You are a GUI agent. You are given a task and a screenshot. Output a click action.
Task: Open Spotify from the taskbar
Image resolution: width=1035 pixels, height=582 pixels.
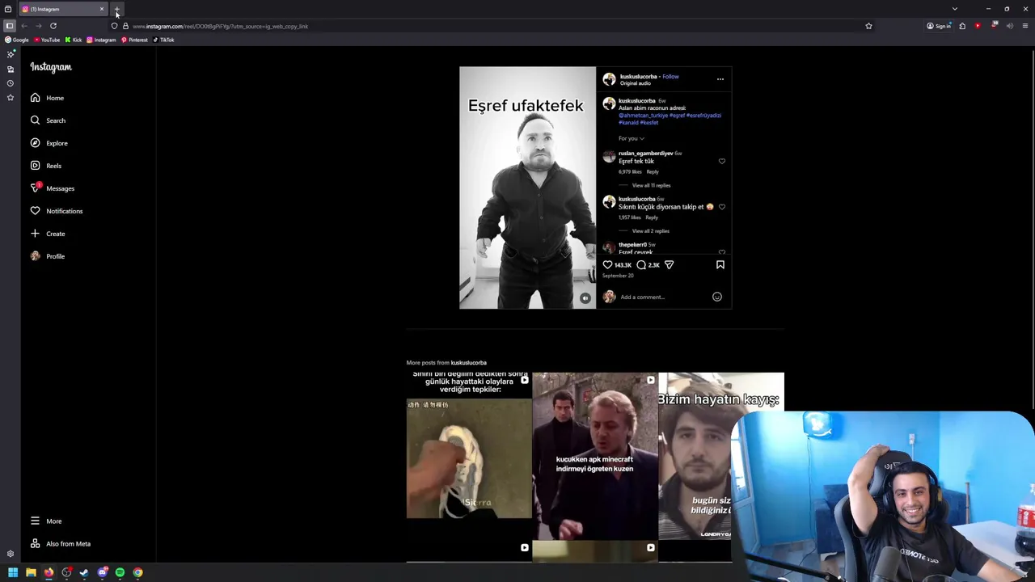click(x=120, y=572)
